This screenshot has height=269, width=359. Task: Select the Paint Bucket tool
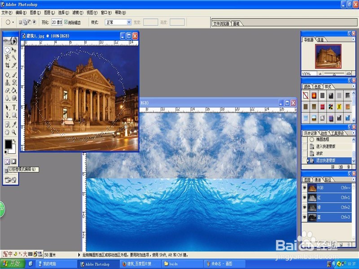(x=14, y=90)
